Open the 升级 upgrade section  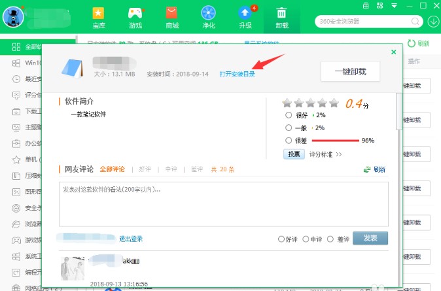click(x=245, y=18)
